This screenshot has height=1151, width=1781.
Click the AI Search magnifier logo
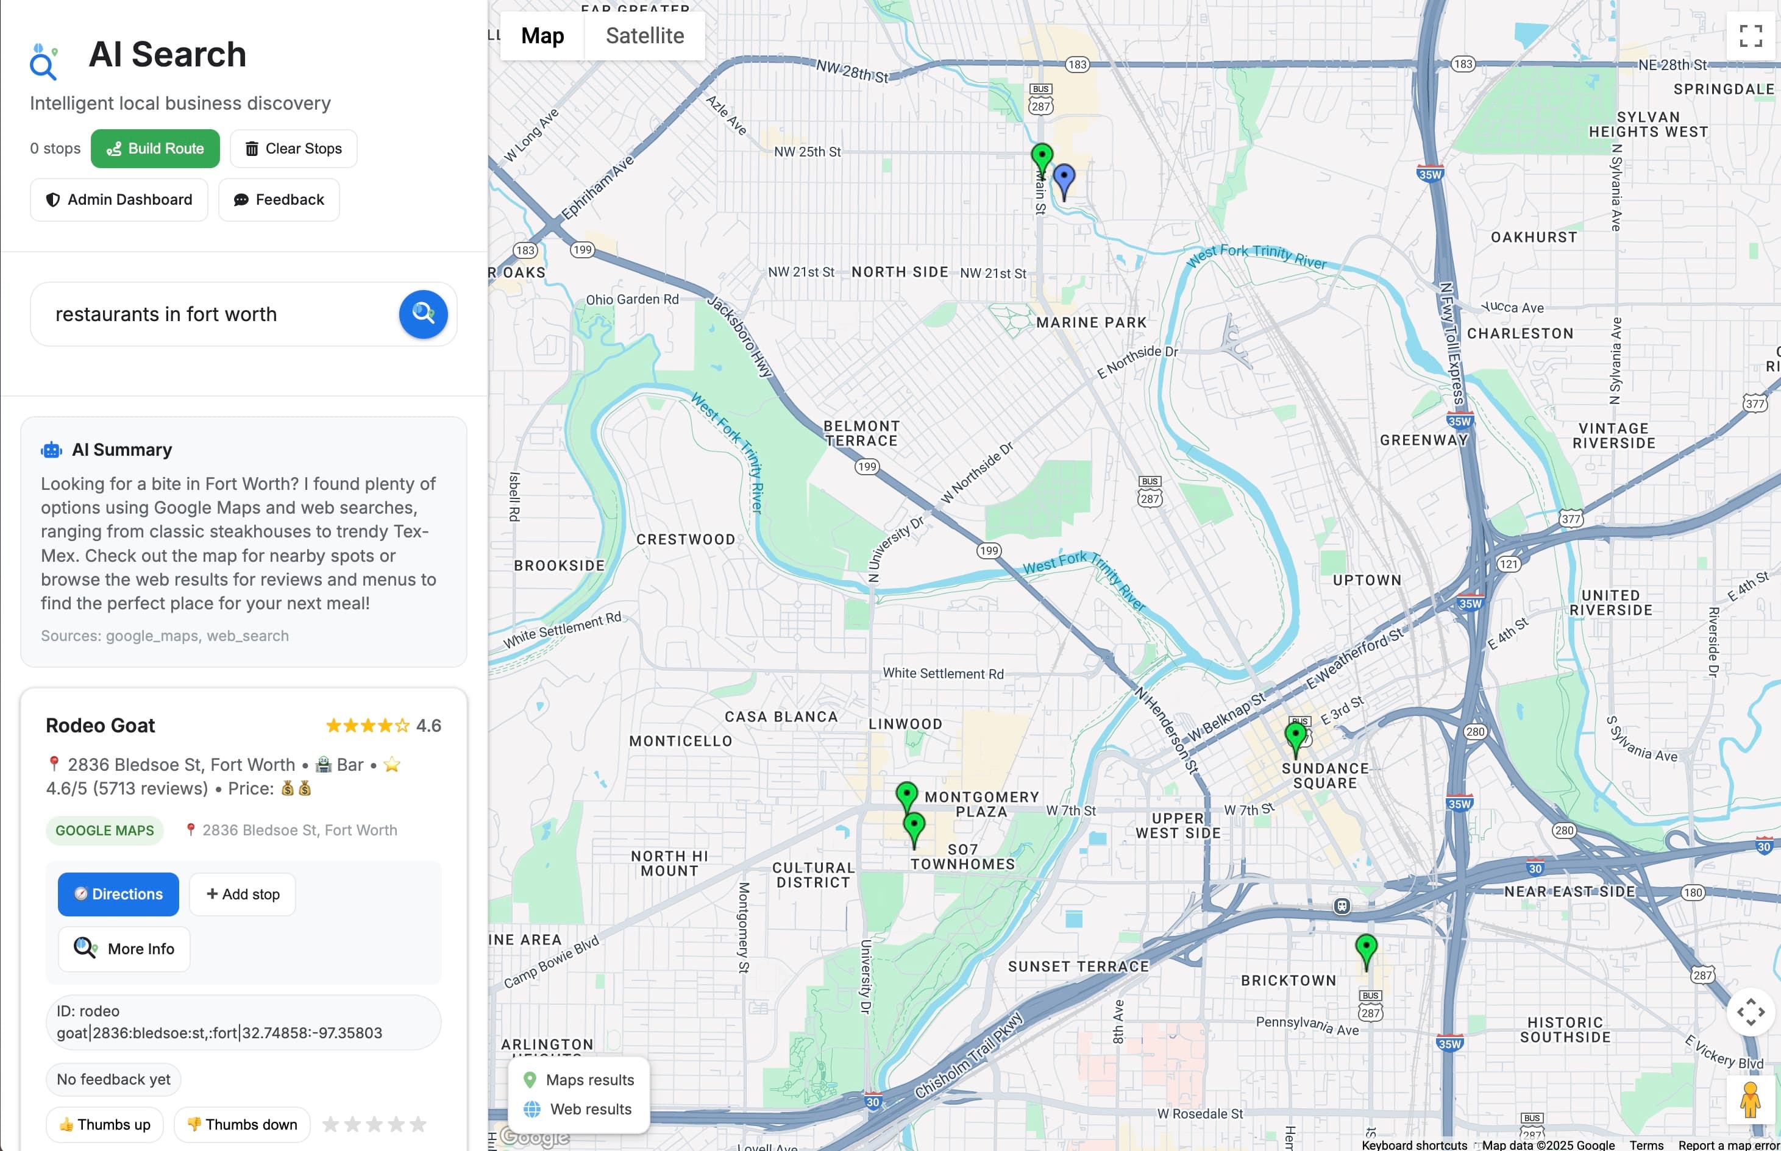tap(43, 62)
